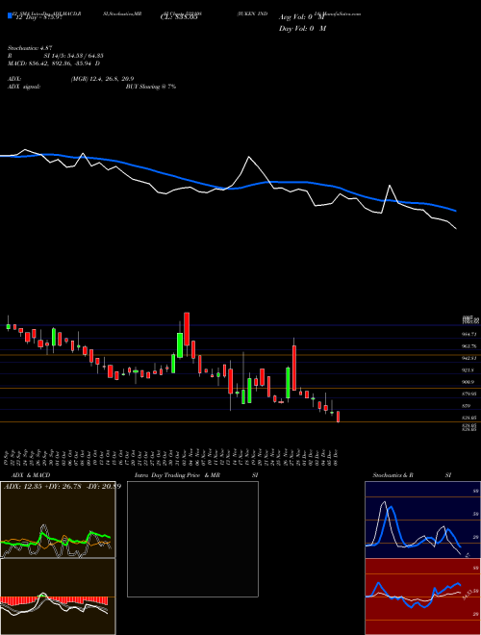The height and width of the screenshot is (635, 481).
Task: Click the 'SUKEN IND' title in header
Action: pyautogui.click(x=253, y=13)
